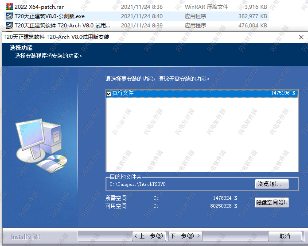Click the size value 382,977 KB
Screen dimensions: 308x246
pyautogui.click(x=253, y=16)
